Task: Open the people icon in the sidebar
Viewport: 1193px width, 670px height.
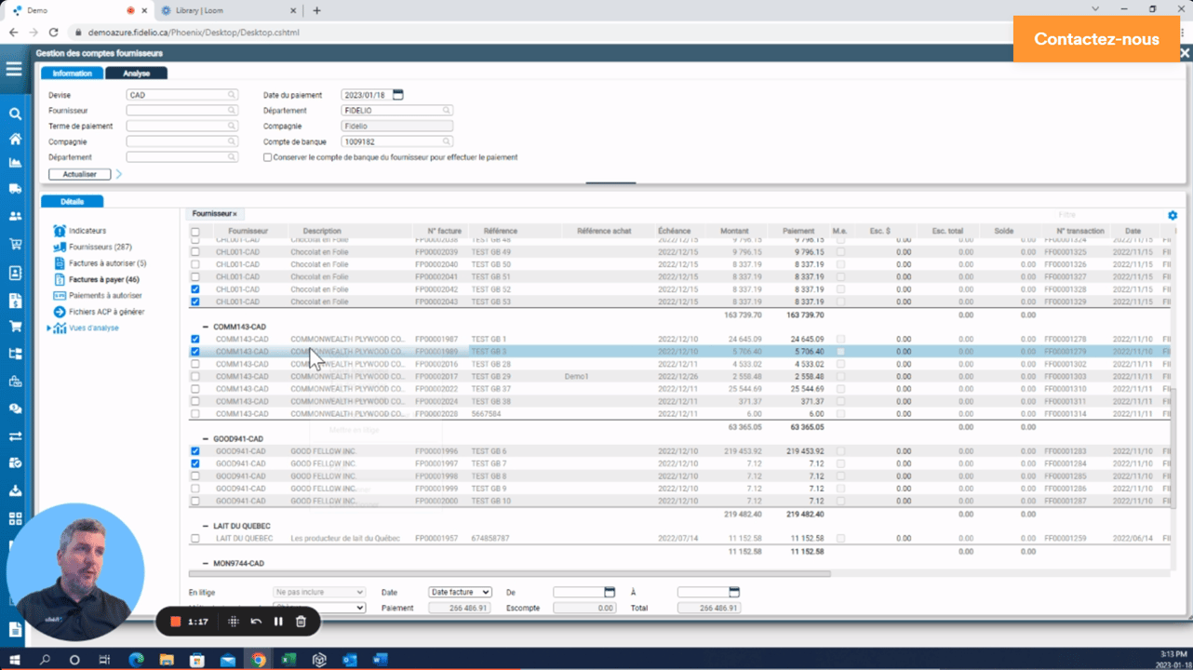Action: click(x=15, y=216)
